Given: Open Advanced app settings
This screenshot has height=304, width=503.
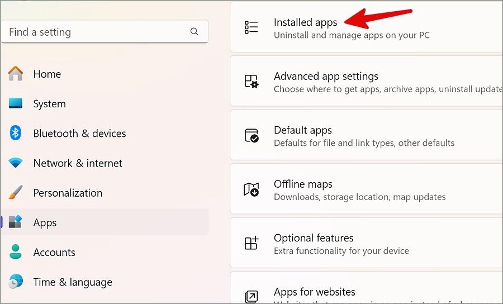Looking at the screenshot, I should [x=326, y=77].
